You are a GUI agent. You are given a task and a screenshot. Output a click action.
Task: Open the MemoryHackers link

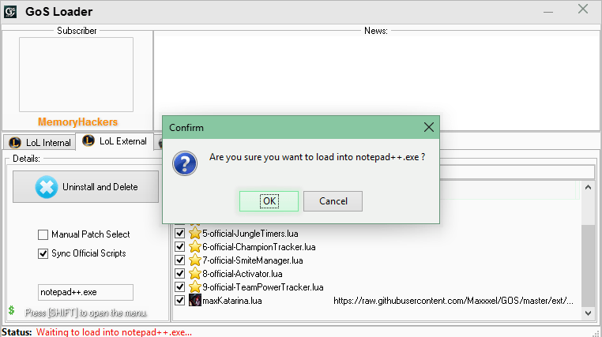[77, 122]
